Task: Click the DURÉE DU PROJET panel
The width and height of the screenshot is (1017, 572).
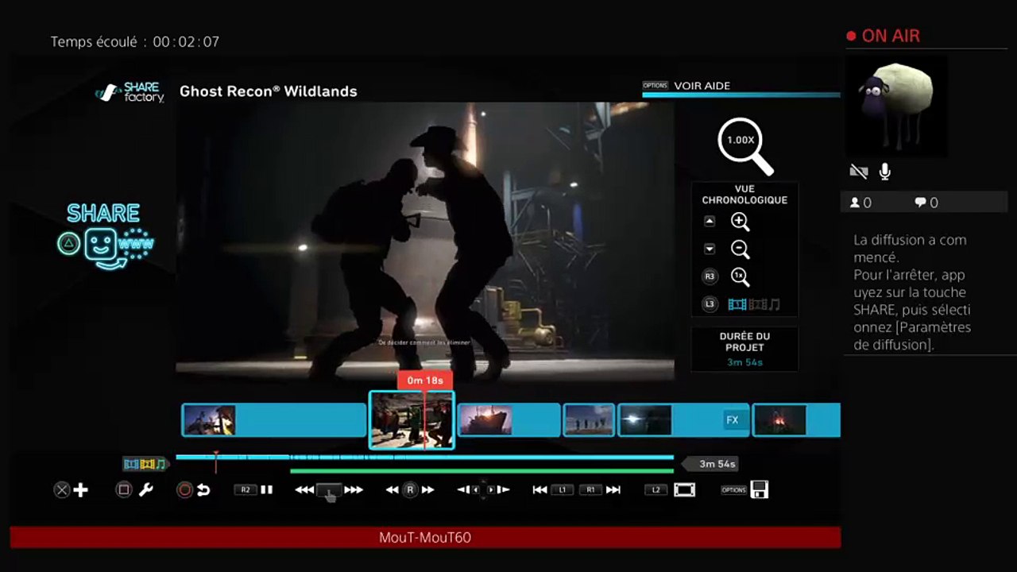Action: point(745,349)
